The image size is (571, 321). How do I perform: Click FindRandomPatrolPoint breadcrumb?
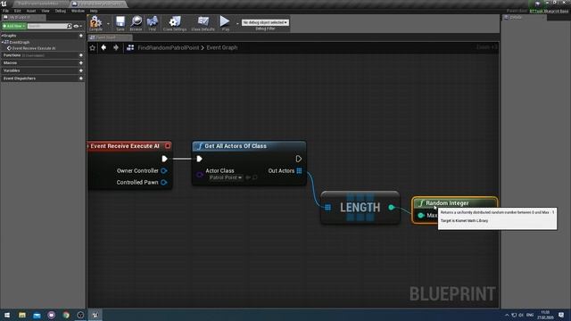coord(169,47)
